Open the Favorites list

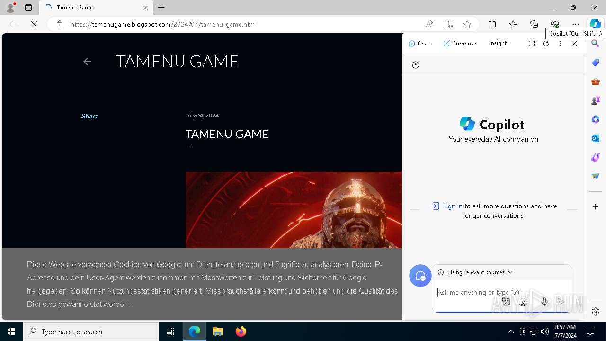pos(513,24)
